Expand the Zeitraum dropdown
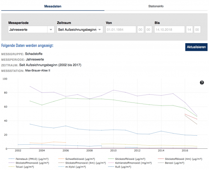209x170 pixels. (80, 30)
